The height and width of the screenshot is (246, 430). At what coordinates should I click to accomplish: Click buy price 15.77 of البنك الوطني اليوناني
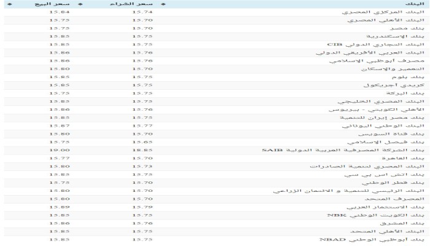[143, 125]
